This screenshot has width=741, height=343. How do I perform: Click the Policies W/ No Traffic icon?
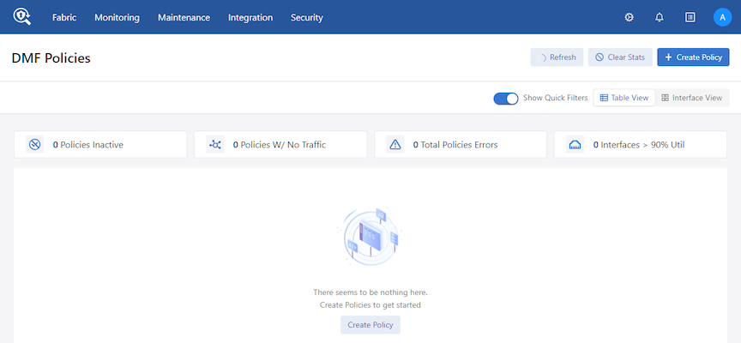215,145
